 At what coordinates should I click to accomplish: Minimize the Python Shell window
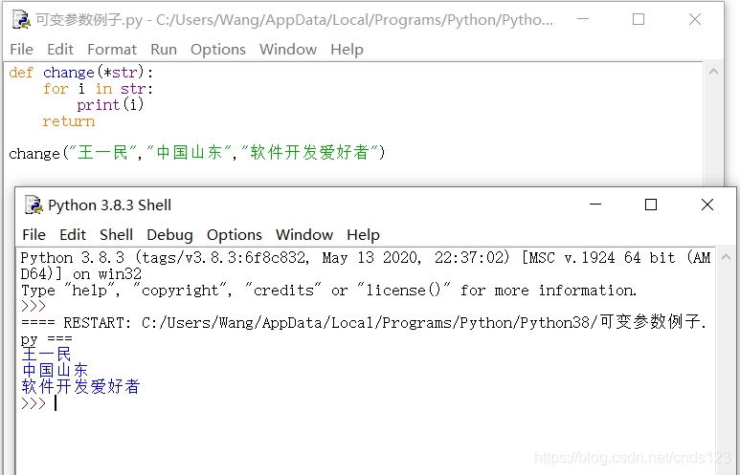[595, 205]
